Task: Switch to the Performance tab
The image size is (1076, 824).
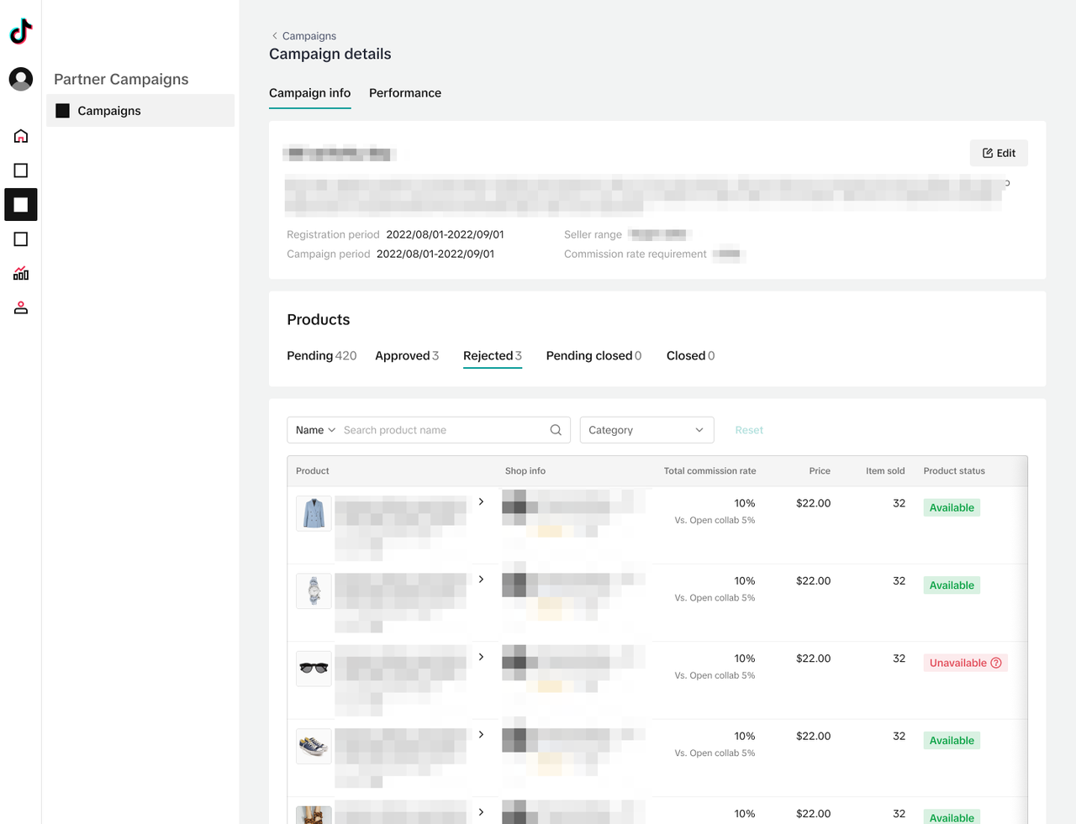Action: 404,93
